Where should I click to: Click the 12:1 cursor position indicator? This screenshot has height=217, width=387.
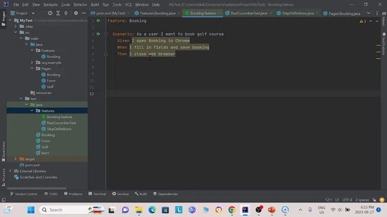(x=328, y=200)
